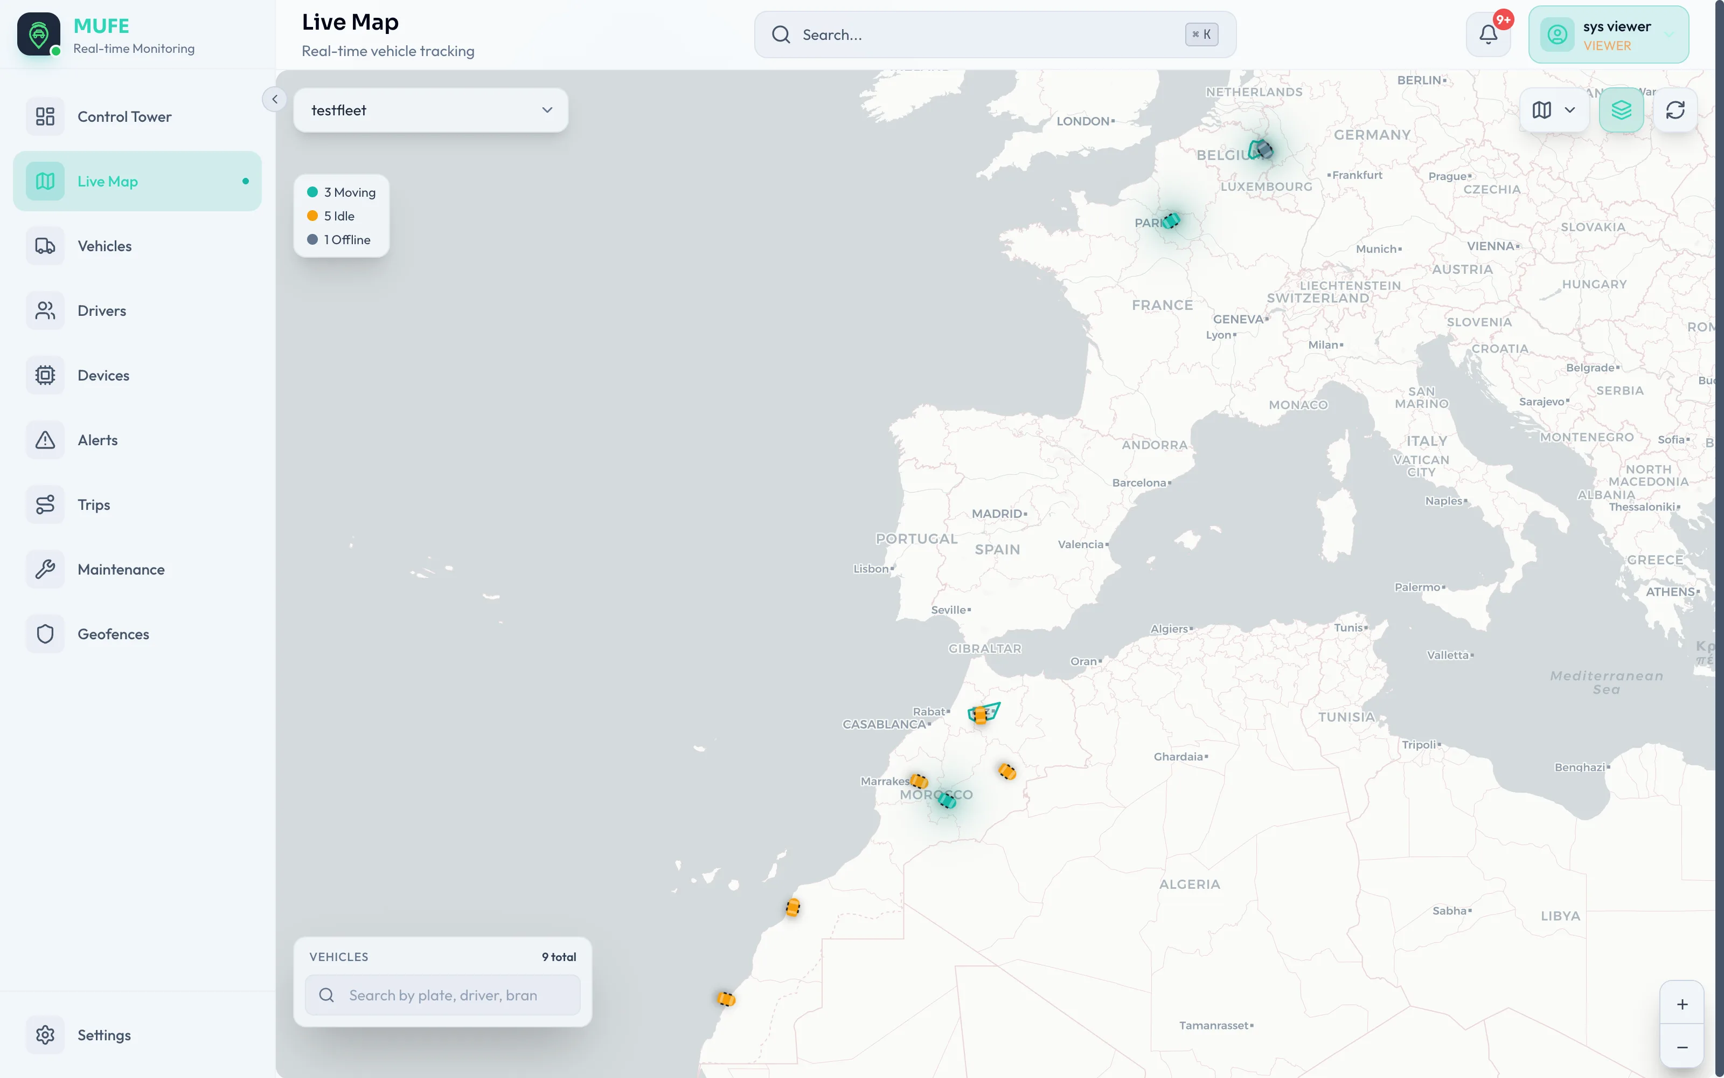
Task: Select the idle vehicle marker east of Rabat
Action: (981, 714)
